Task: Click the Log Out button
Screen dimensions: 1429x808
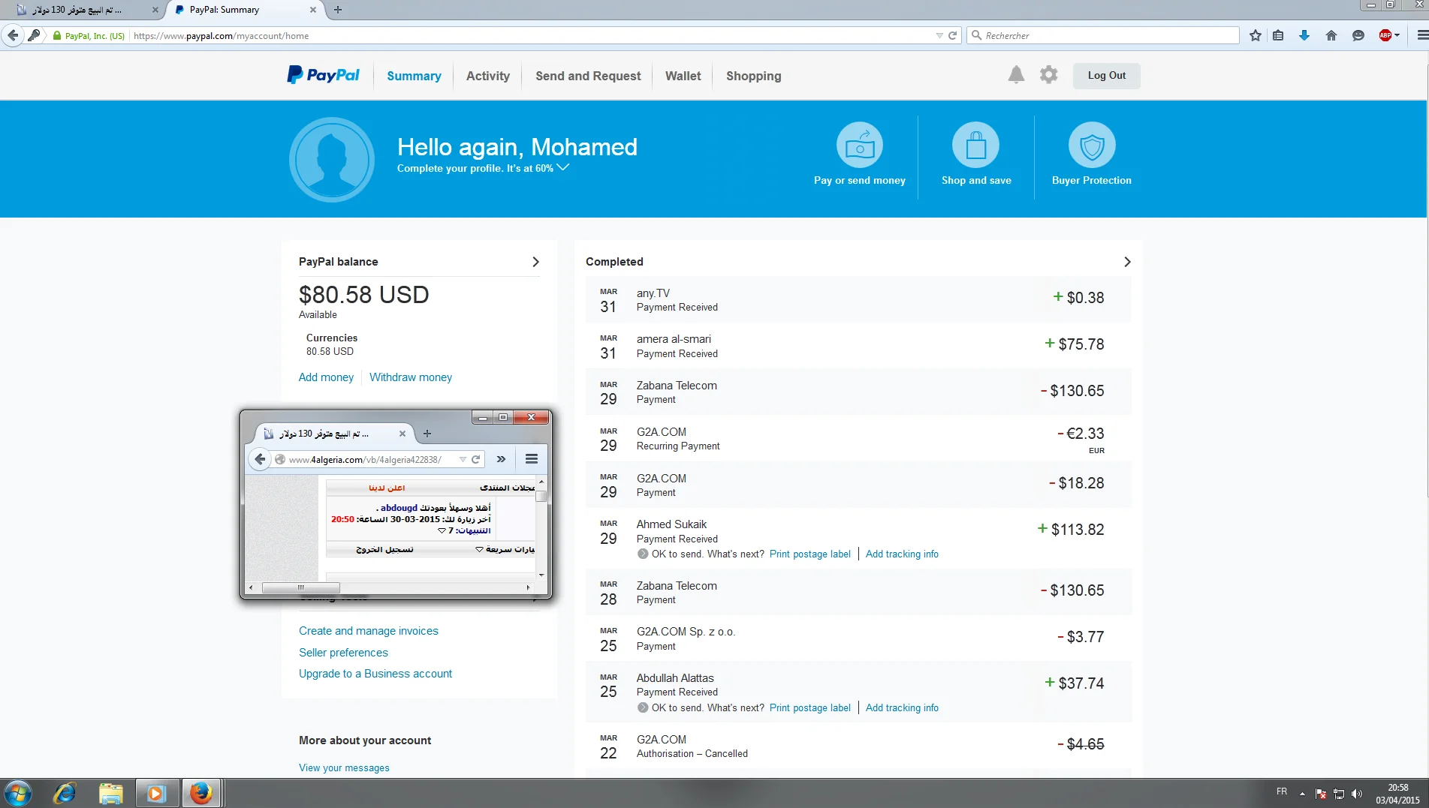Action: click(x=1106, y=76)
